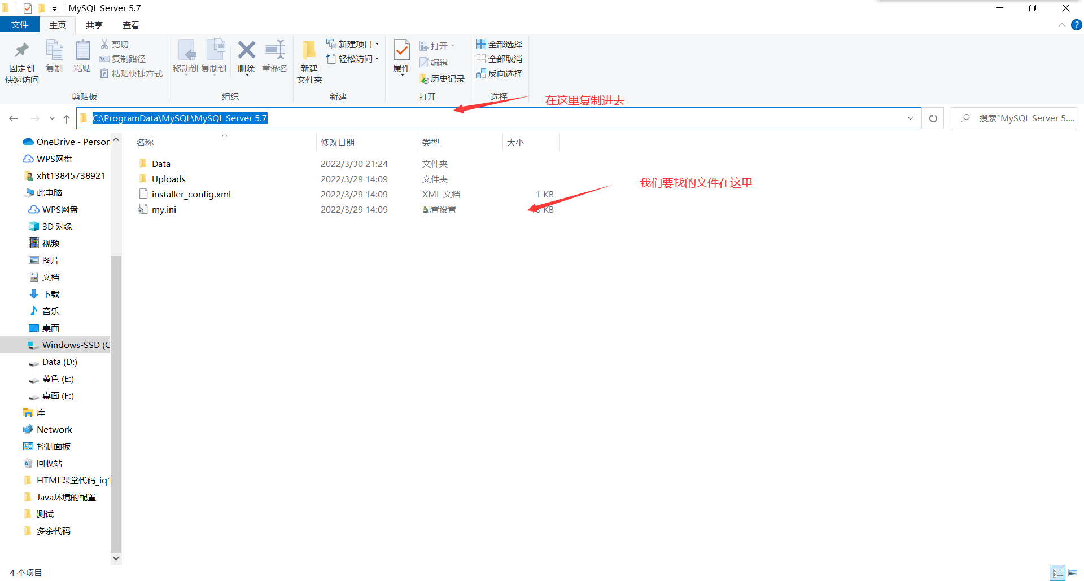Viewport: 1084px width, 581px height.
Task: Select Data (D:) drive
Action: [x=54, y=362]
